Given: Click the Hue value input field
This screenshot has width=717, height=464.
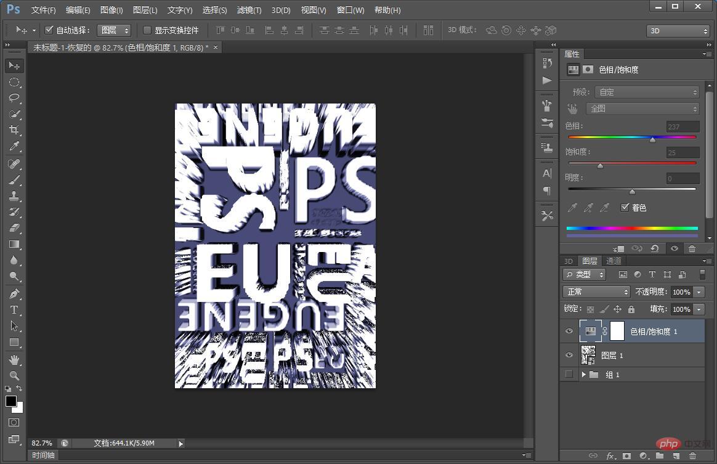Looking at the screenshot, I should 683,127.
